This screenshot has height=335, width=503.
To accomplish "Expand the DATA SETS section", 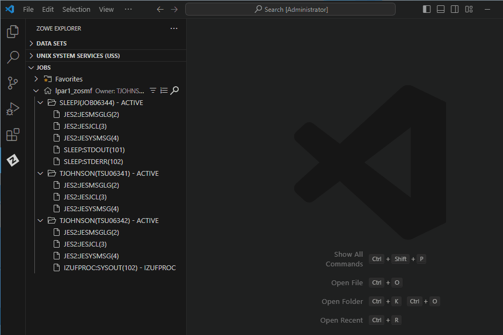I will [52, 43].
